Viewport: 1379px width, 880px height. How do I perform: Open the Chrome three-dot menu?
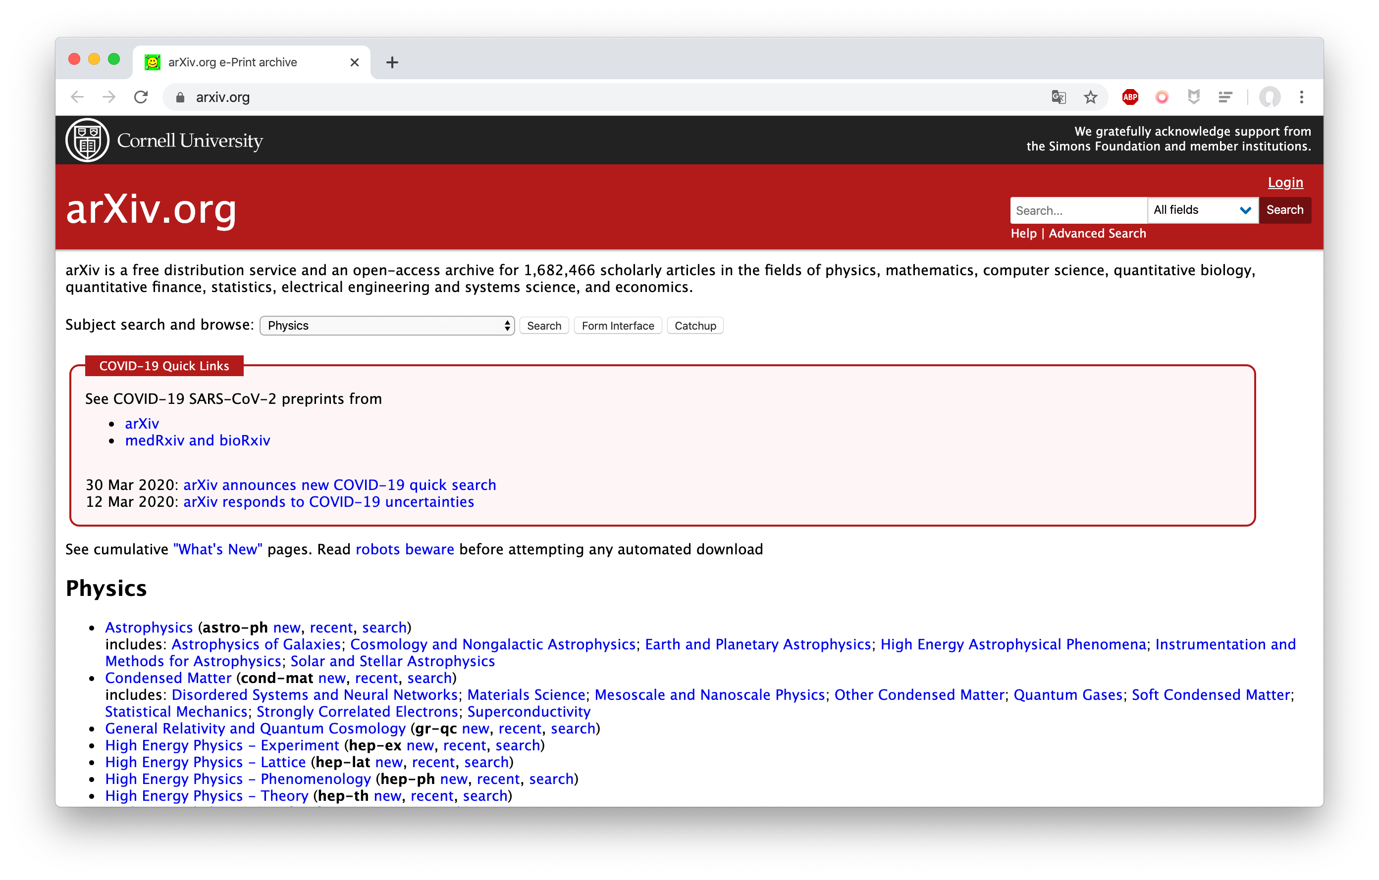point(1302,98)
